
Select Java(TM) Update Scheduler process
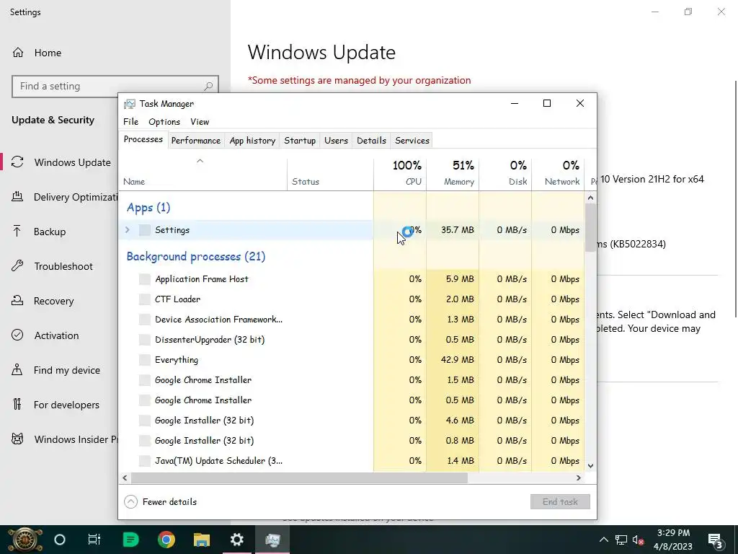click(x=352, y=461)
